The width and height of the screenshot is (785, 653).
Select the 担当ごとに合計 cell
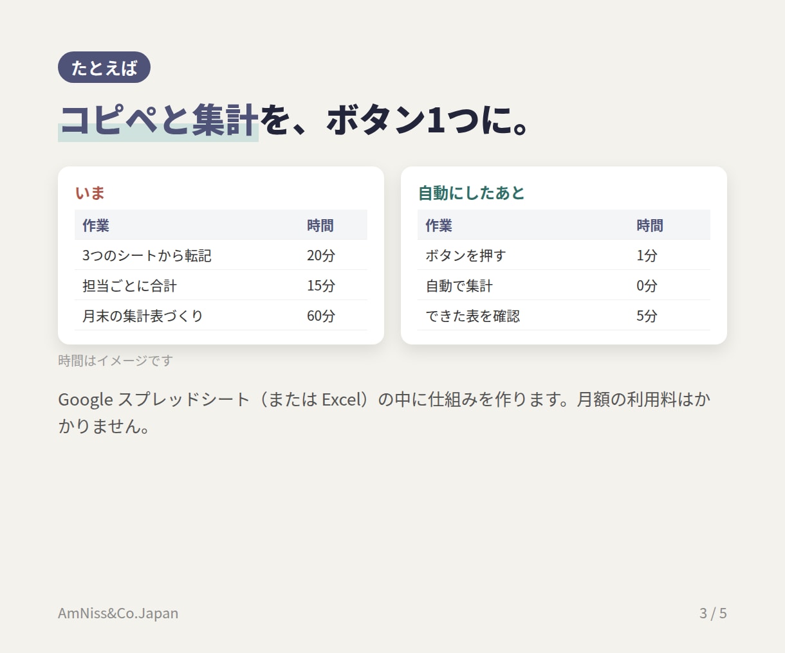tap(187, 285)
